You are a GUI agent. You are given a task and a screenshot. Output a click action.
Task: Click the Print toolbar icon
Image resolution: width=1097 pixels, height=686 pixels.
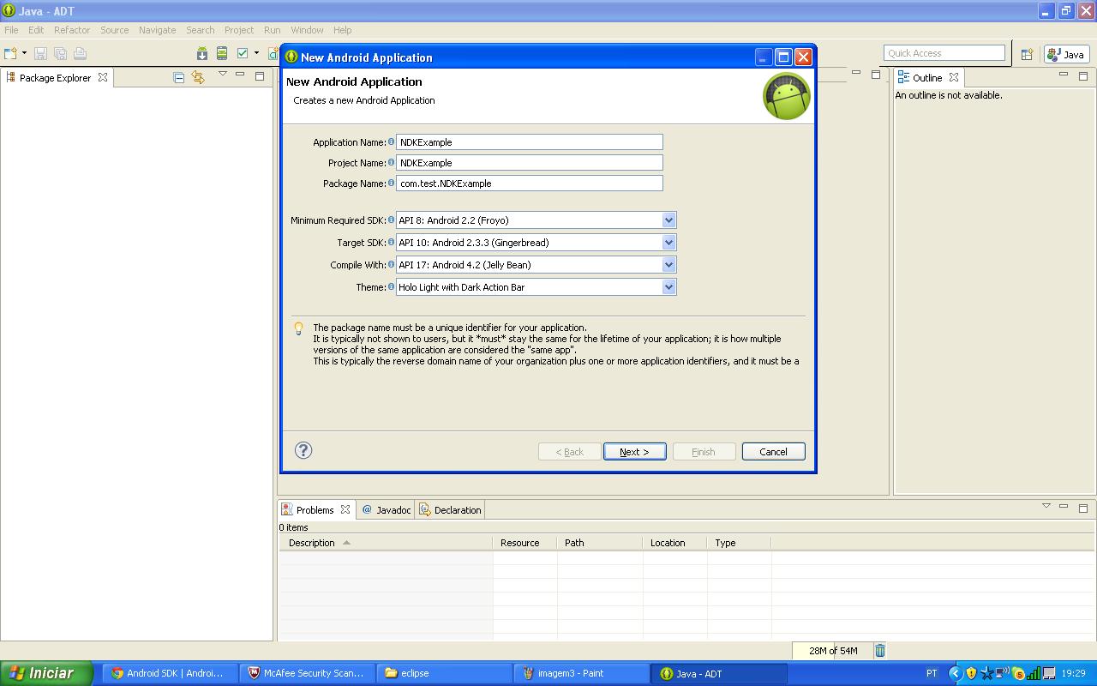coord(80,53)
